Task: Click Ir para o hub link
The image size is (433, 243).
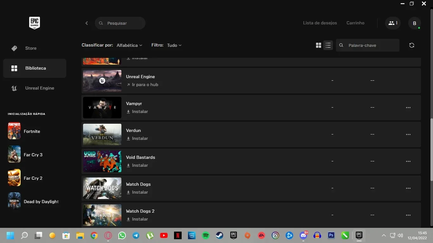Action: pyautogui.click(x=142, y=84)
